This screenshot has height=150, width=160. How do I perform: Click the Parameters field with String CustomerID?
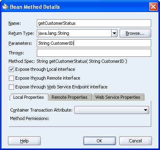point(94,43)
